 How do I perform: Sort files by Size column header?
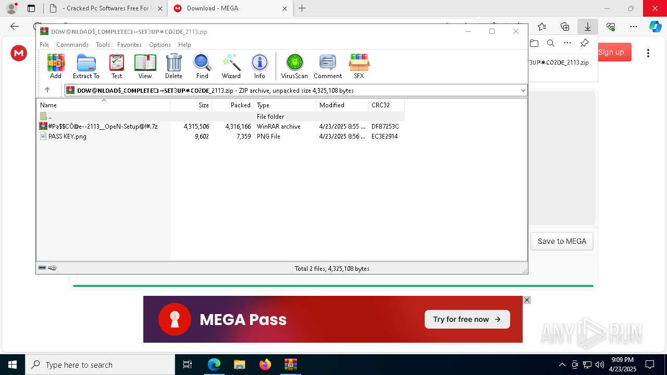(191, 105)
